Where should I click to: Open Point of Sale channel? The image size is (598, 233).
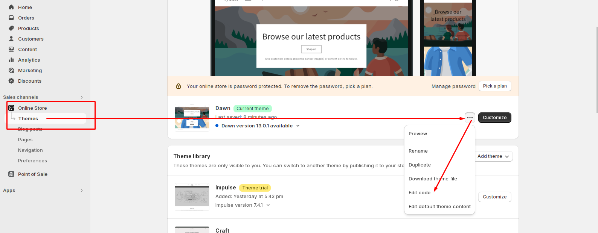click(x=33, y=174)
